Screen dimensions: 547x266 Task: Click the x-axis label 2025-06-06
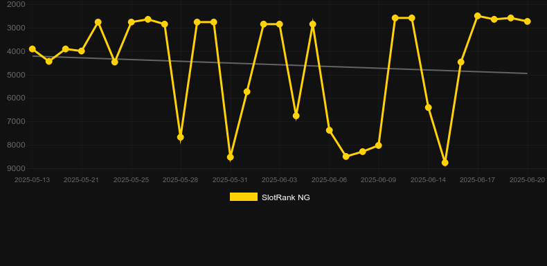330,180
